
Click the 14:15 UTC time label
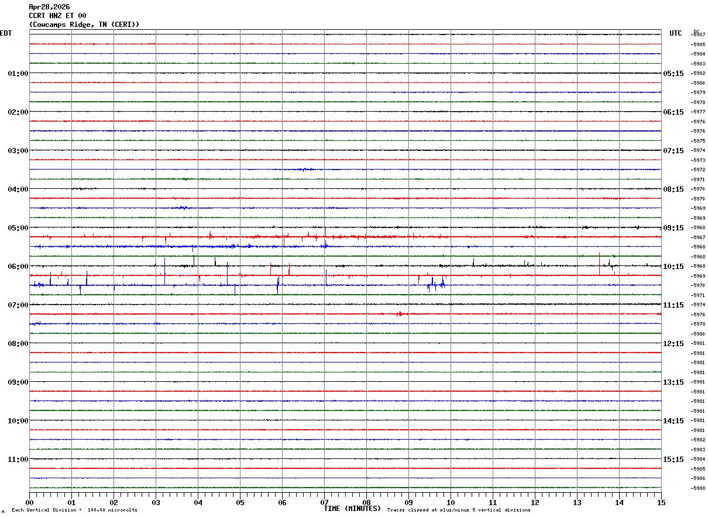[673, 421]
